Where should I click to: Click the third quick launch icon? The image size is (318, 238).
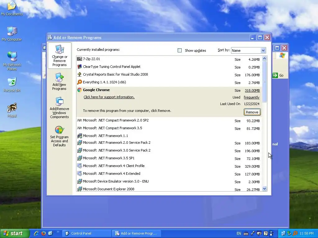[x=51, y=233]
